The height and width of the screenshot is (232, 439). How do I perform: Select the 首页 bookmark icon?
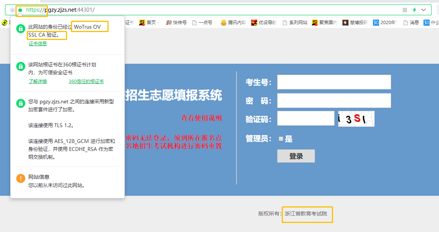click(142, 22)
